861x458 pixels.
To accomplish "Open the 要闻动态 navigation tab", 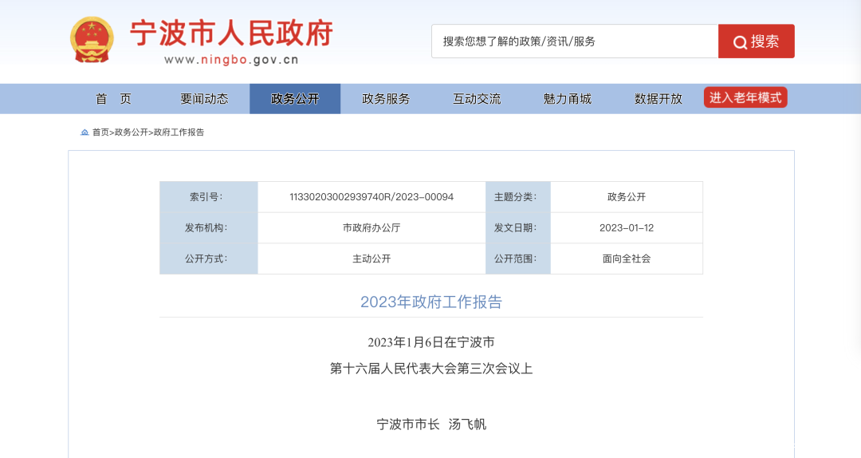I will [204, 99].
